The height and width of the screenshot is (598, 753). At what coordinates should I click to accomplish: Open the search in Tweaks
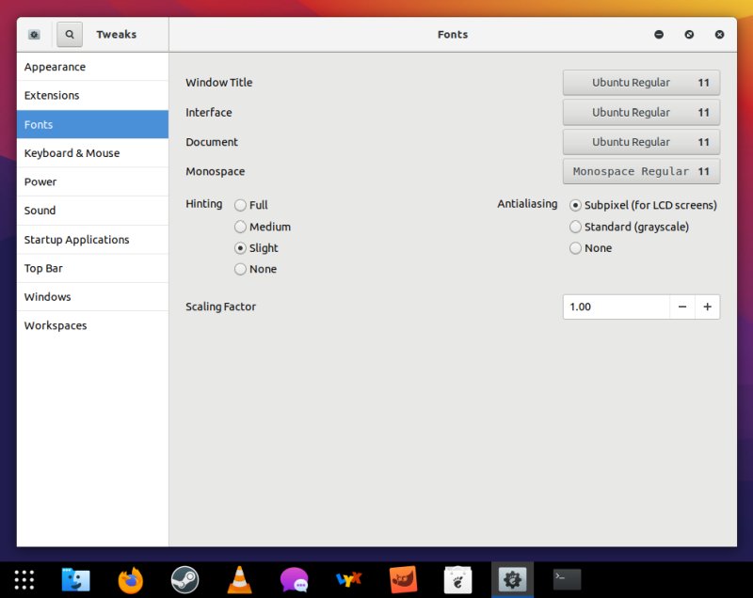(x=69, y=34)
